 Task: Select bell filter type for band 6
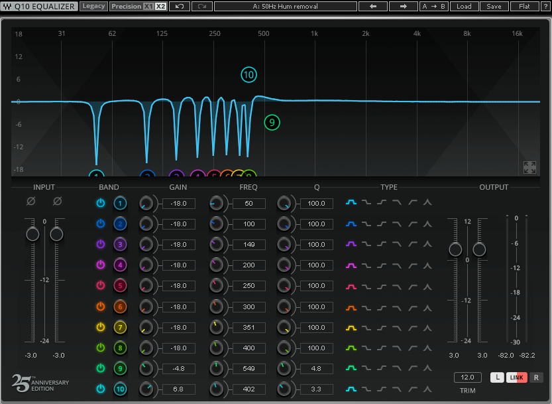point(351,308)
